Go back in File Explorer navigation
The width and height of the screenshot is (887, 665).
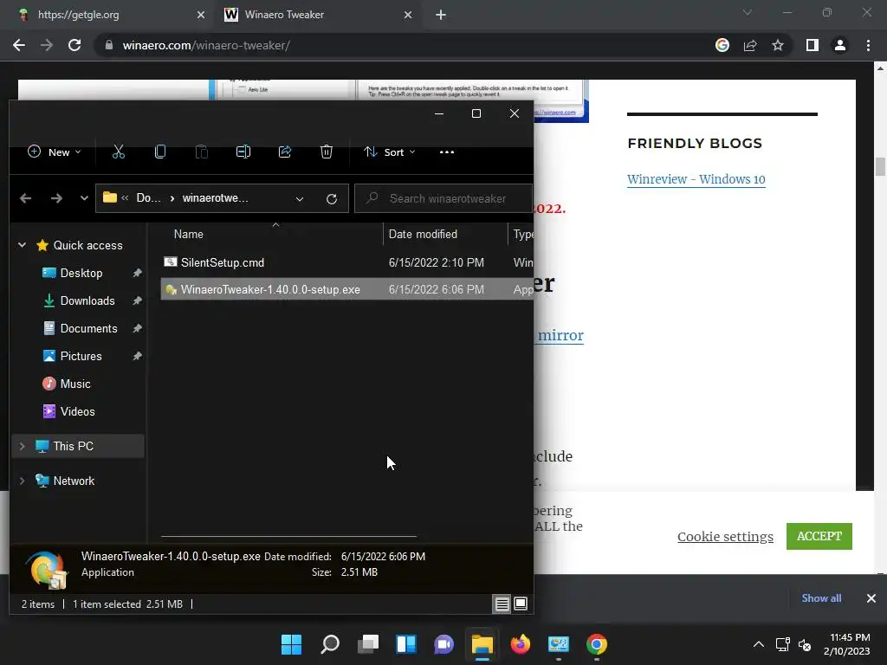coord(25,198)
